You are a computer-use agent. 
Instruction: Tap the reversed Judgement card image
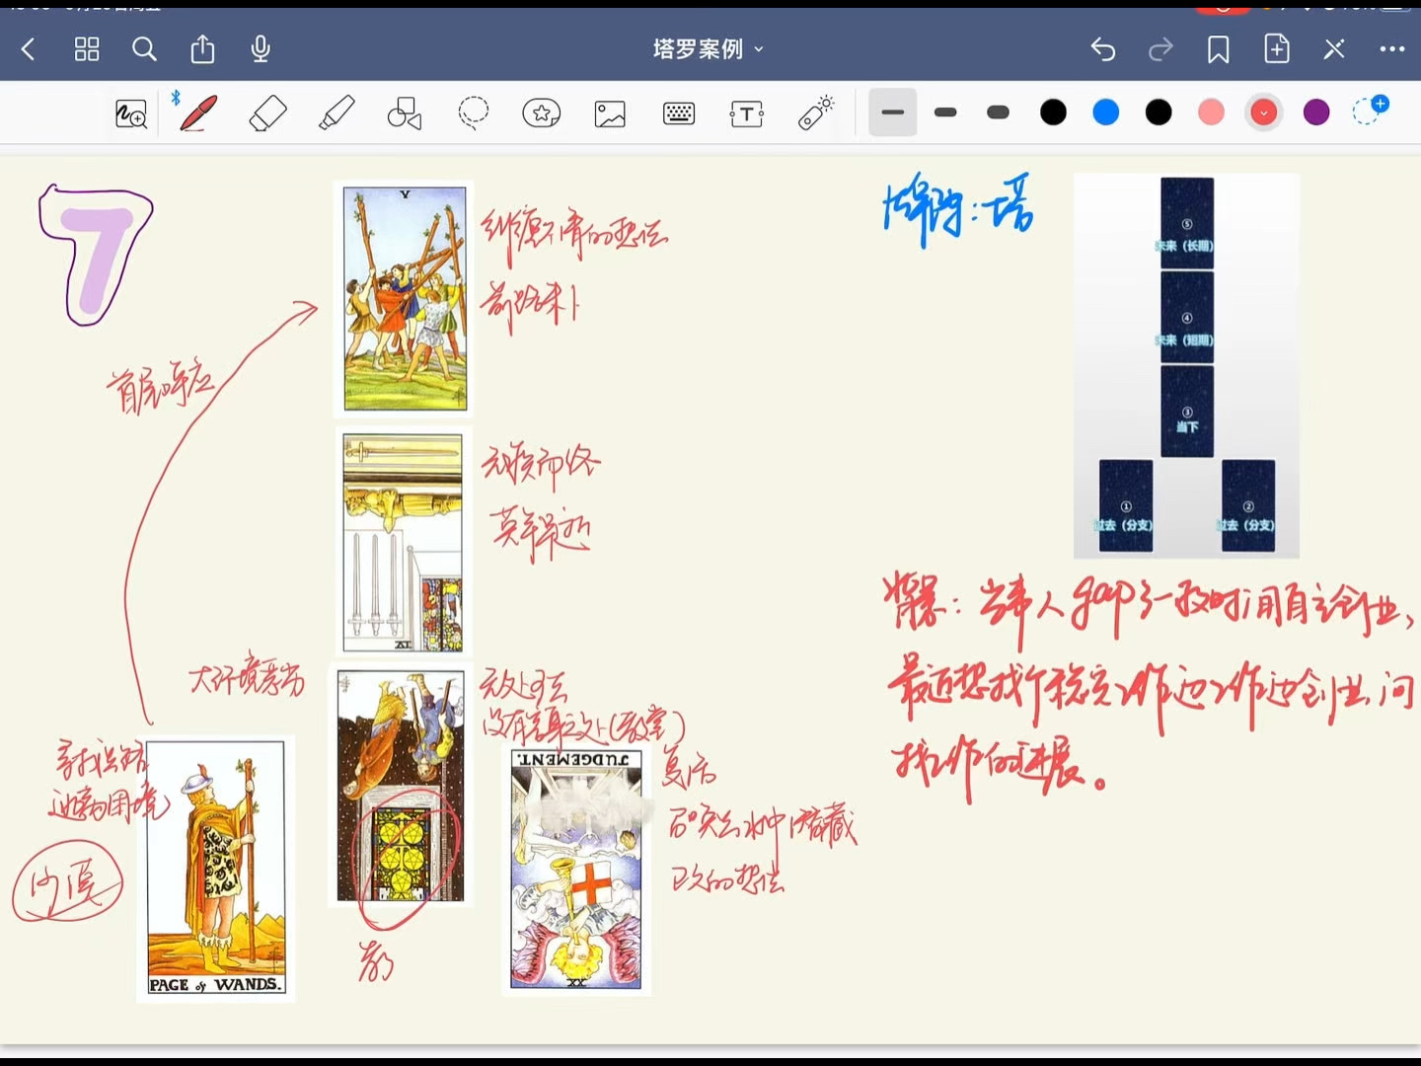(576, 870)
